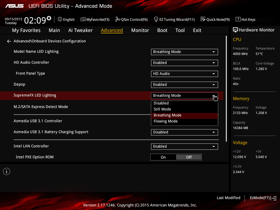The height and width of the screenshot is (210, 280).
Task: Click the globe language icon
Action: 60,19
